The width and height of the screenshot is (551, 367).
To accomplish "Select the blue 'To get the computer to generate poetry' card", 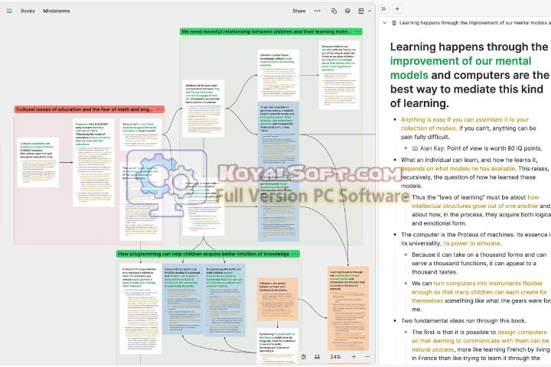I will 278,134.
